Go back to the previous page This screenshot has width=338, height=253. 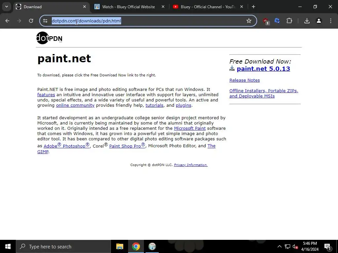[7, 21]
